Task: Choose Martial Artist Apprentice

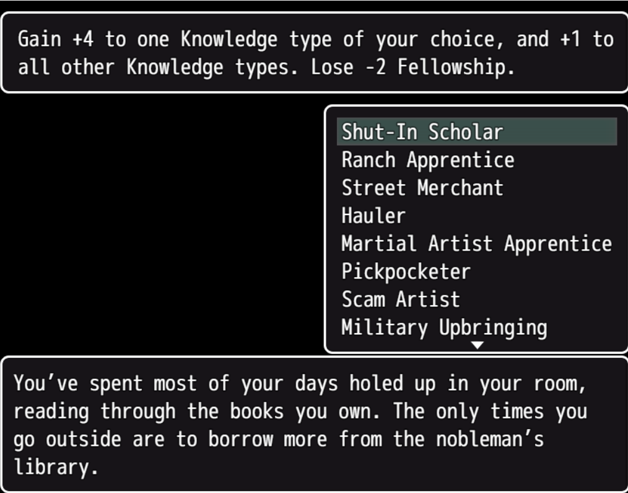Action: click(x=476, y=244)
